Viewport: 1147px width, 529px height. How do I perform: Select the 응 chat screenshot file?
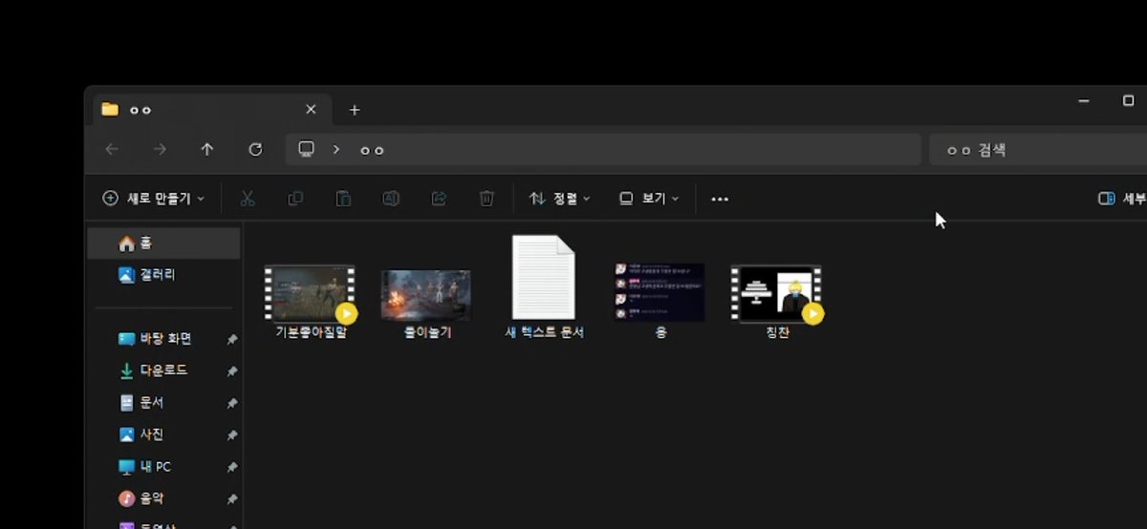[660, 302]
